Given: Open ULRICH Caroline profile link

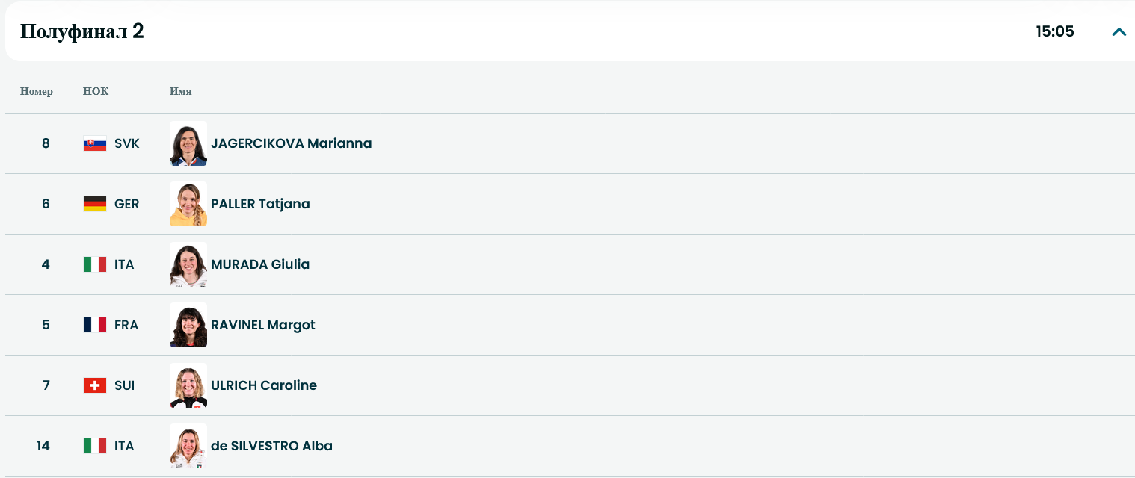Looking at the screenshot, I should pyautogui.click(x=263, y=385).
